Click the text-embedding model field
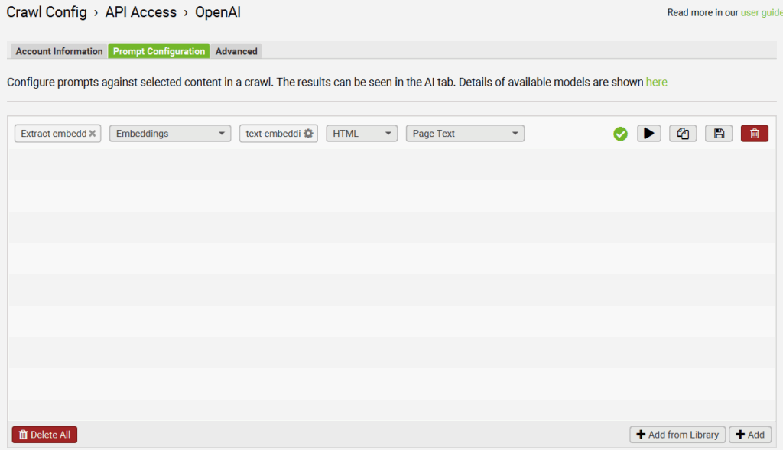Screen dimensions: 783x450 pyautogui.click(x=272, y=134)
